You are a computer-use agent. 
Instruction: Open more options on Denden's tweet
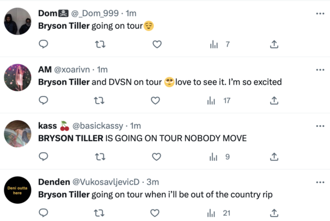[x=320, y=182]
